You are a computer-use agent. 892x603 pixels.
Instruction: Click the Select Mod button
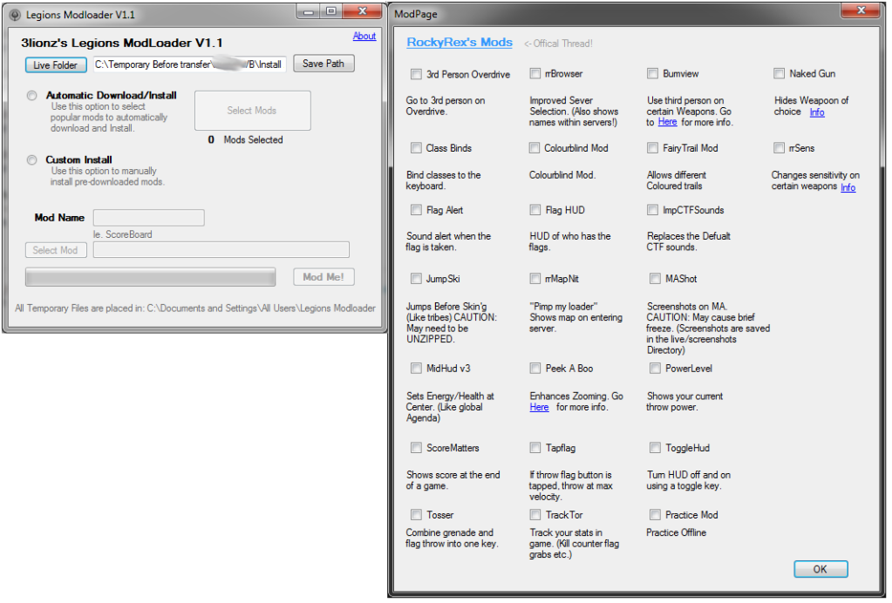coord(56,250)
